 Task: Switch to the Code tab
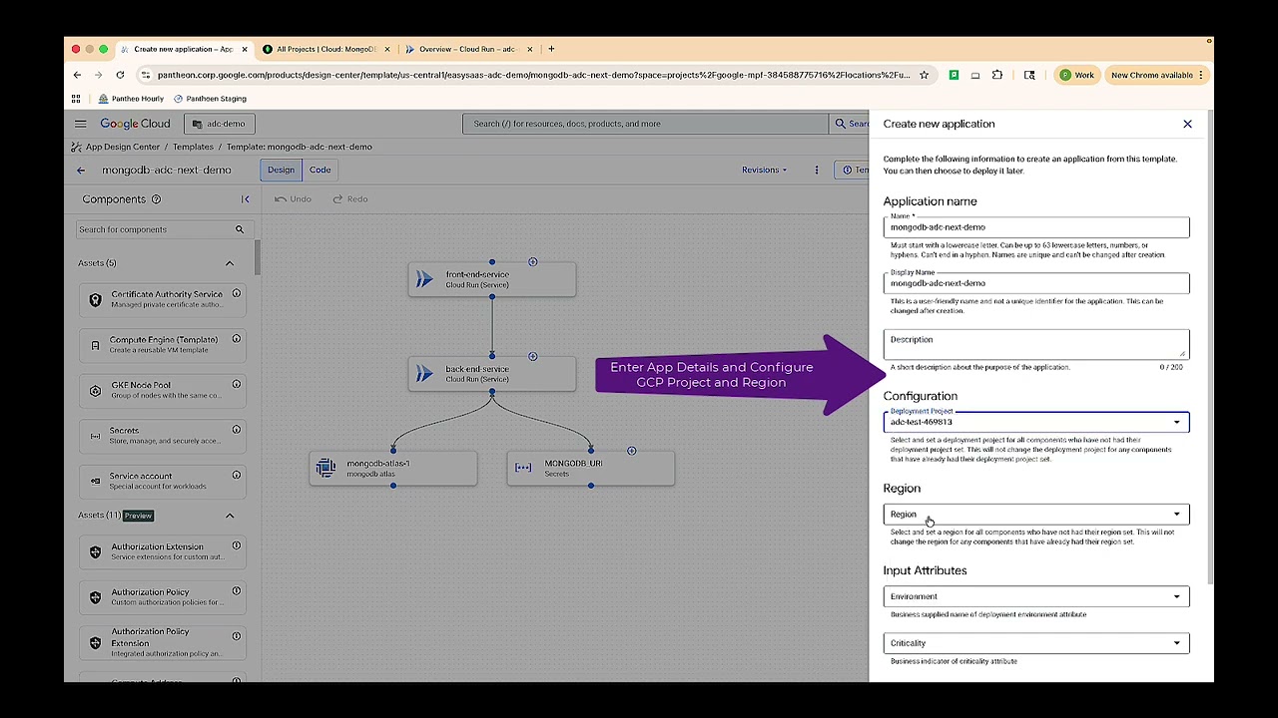coord(319,170)
